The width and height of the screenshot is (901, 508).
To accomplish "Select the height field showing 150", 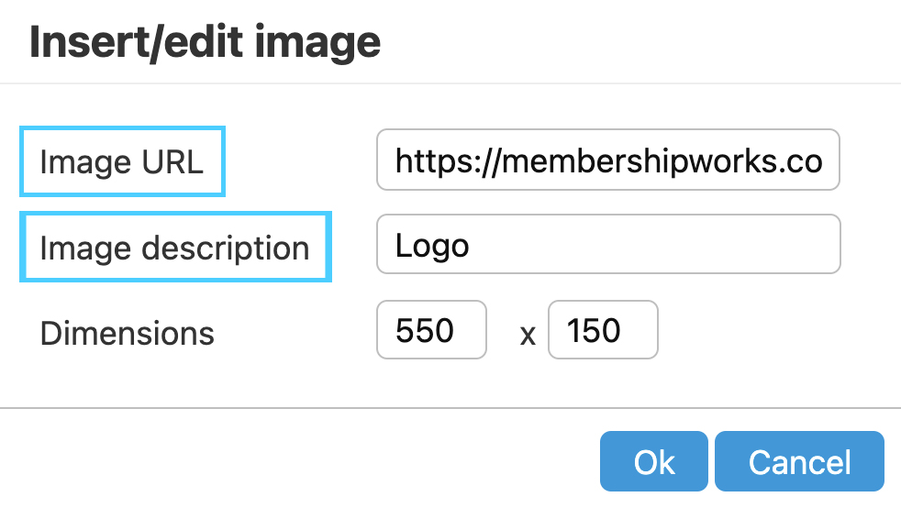I will pos(603,330).
